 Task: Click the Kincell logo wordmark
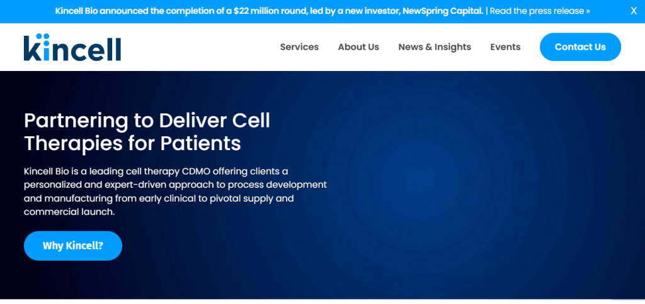point(72,47)
